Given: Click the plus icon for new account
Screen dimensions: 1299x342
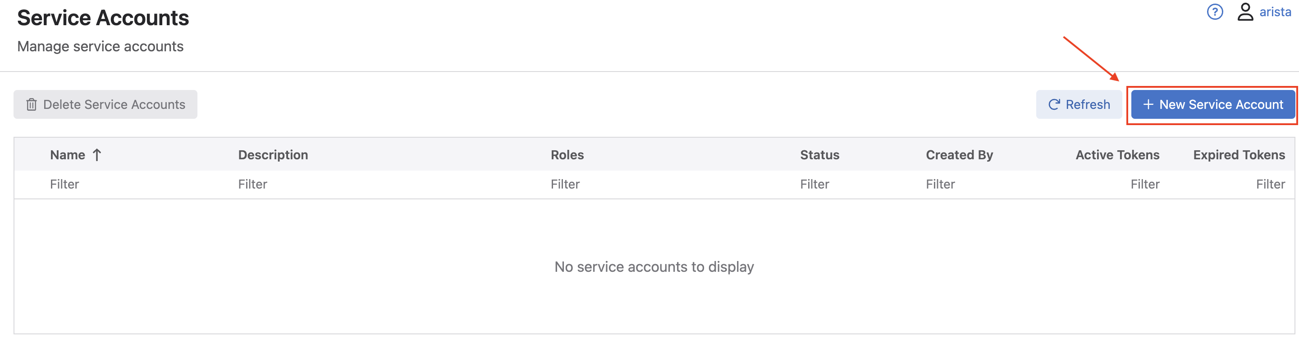Looking at the screenshot, I should point(1148,104).
